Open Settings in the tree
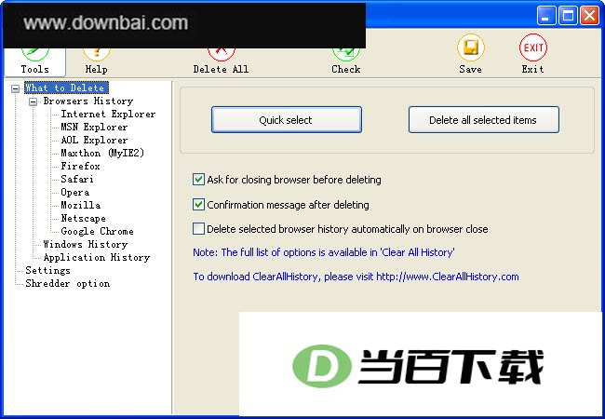 47,270
